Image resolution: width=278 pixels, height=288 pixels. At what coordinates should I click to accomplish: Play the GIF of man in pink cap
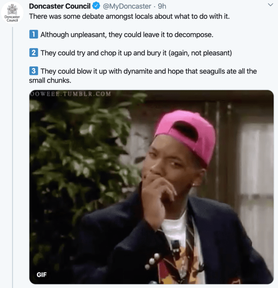point(151,187)
